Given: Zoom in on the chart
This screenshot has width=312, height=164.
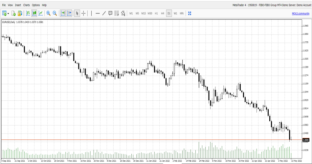Looking at the screenshot, I should coord(48,13).
